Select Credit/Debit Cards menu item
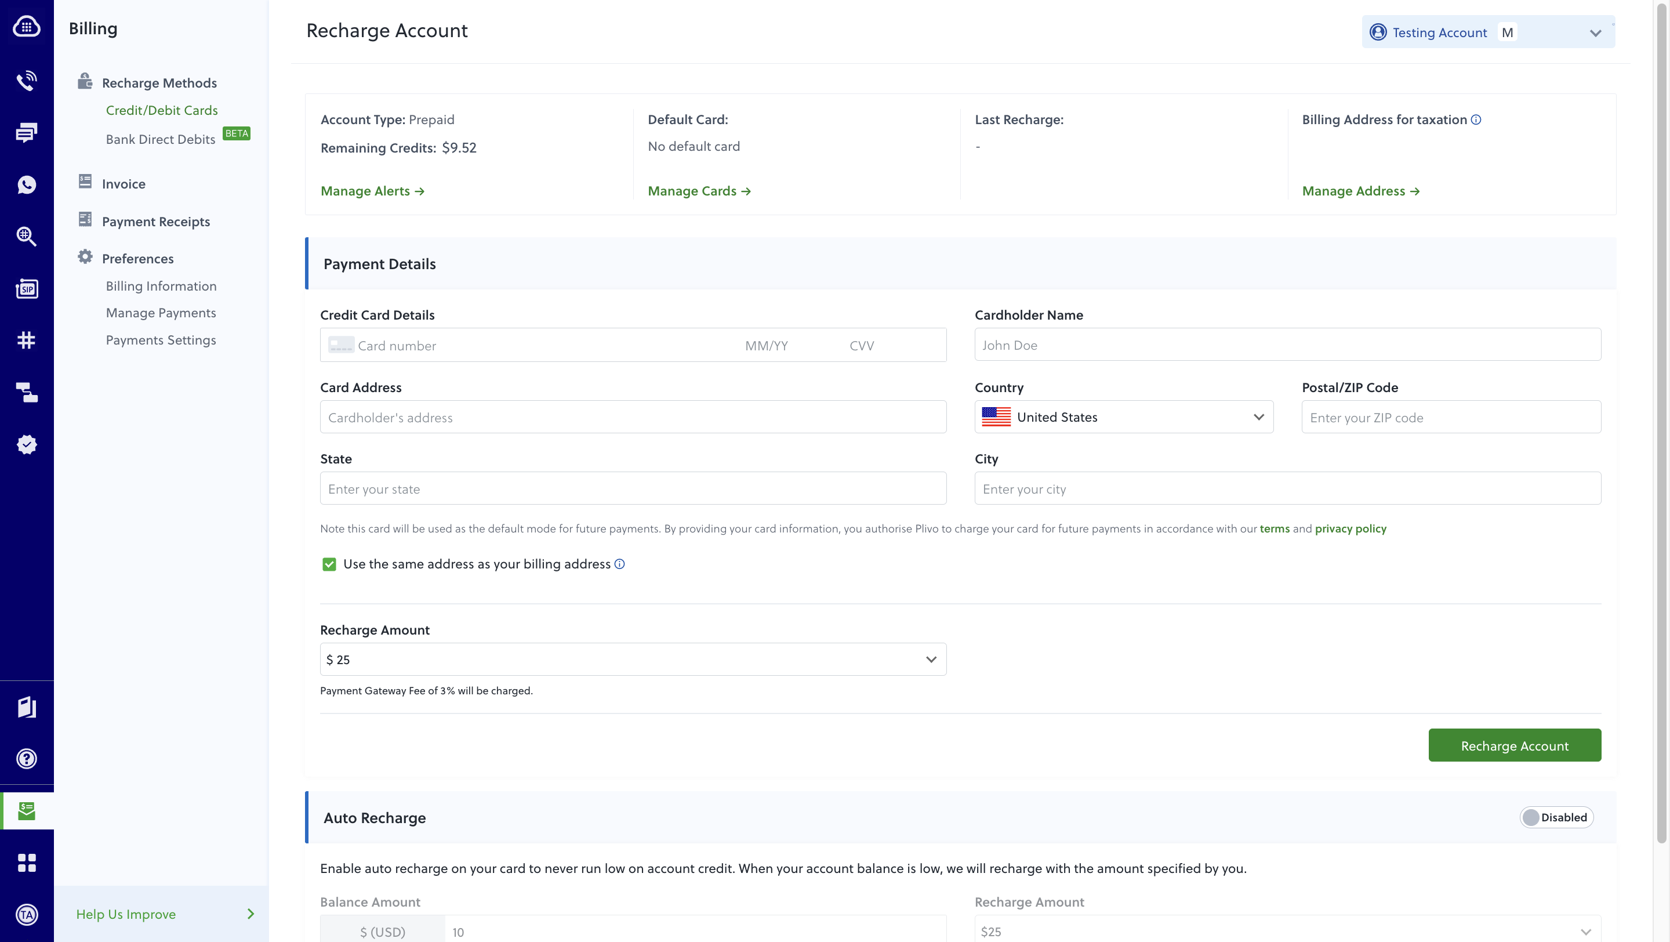This screenshot has height=942, width=1670. point(161,110)
